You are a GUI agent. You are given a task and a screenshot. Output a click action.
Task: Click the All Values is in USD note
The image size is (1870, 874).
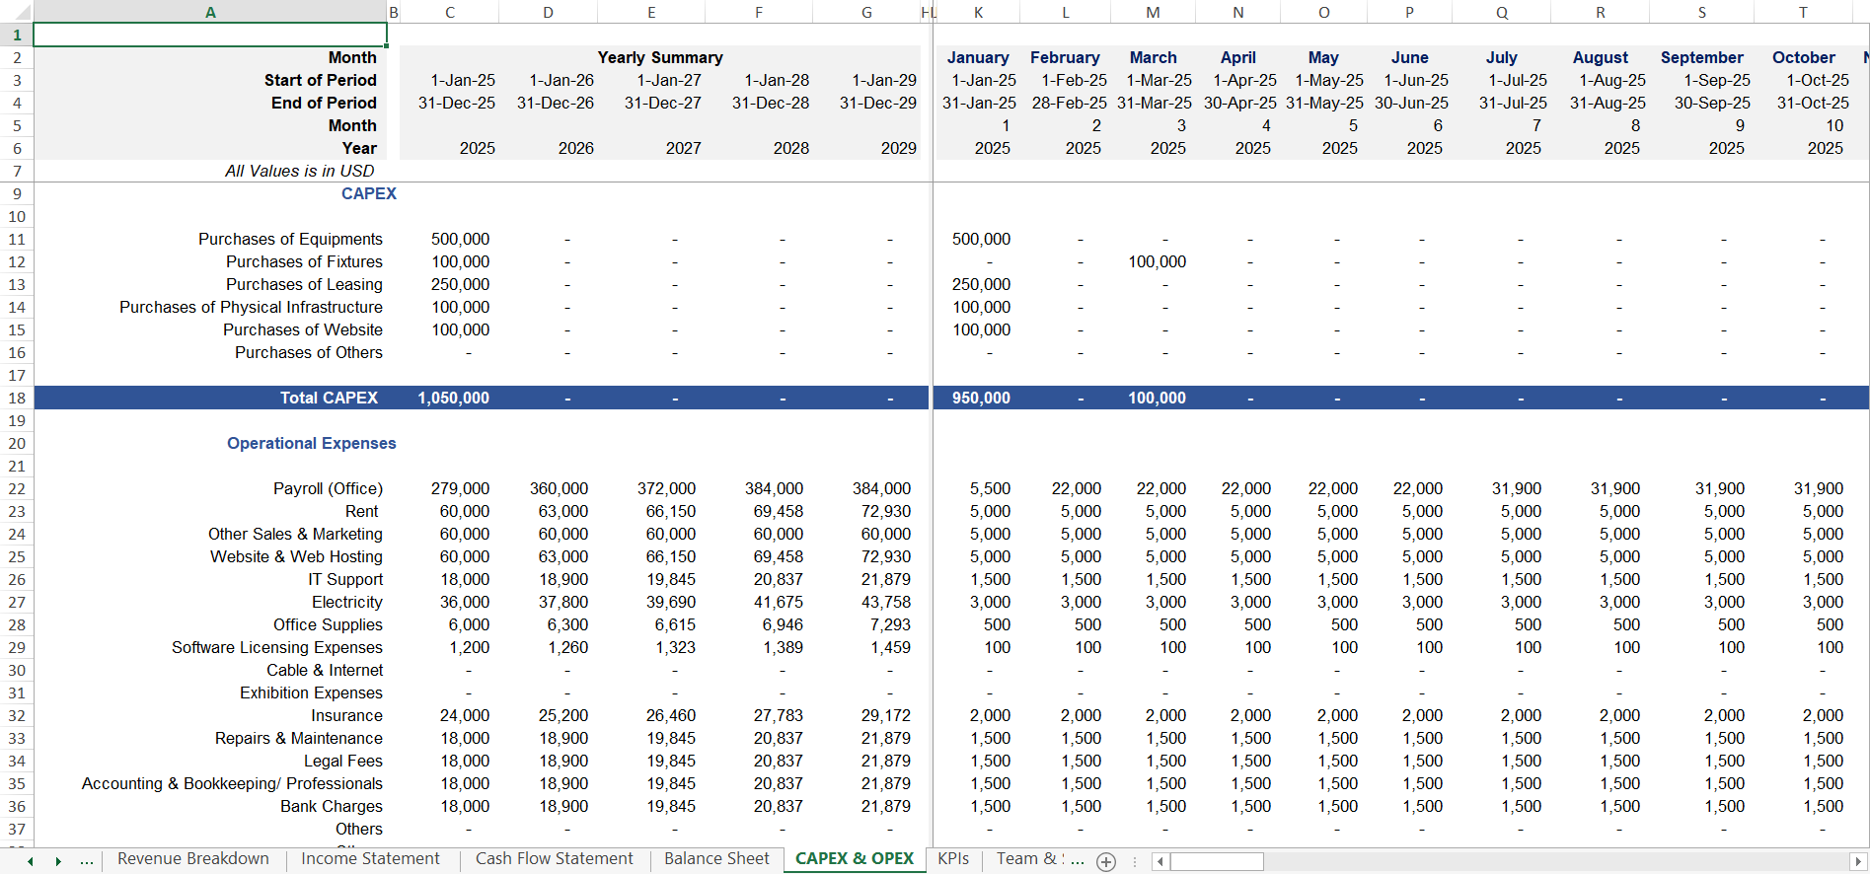pyautogui.click(x=299, y=171)
